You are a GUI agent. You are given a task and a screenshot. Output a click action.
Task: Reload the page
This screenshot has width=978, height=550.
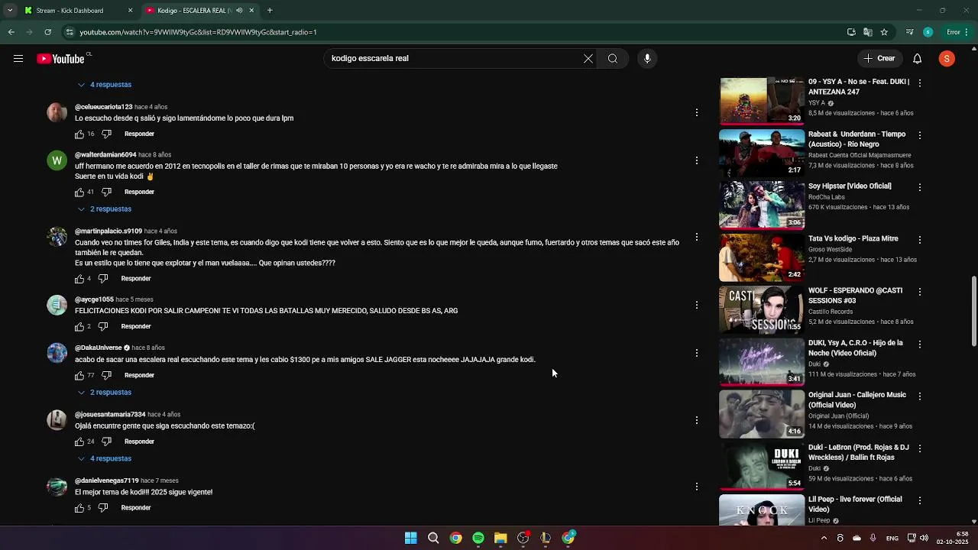[x=47, y=32]
